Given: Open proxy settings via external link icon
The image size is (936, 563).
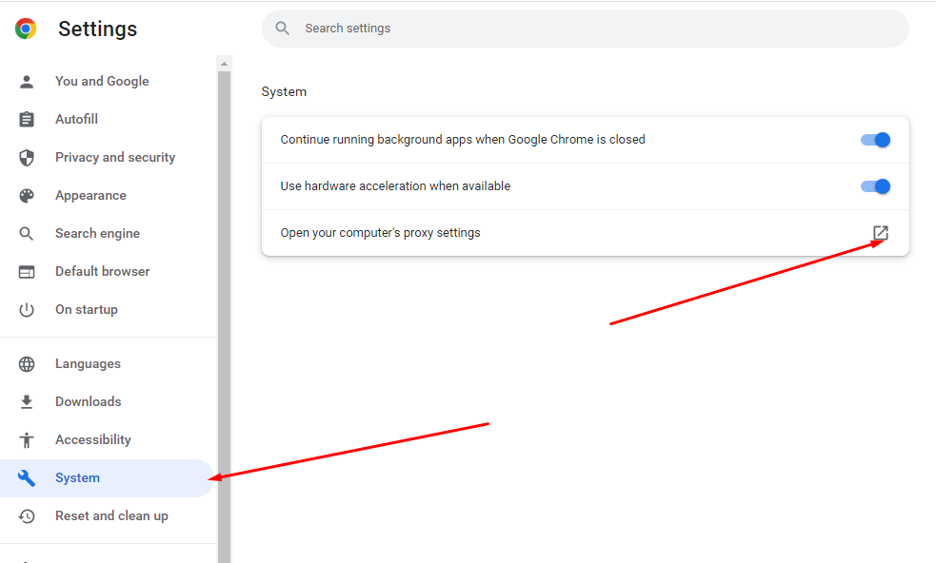Looking at the screenshot, I should 881,233.
